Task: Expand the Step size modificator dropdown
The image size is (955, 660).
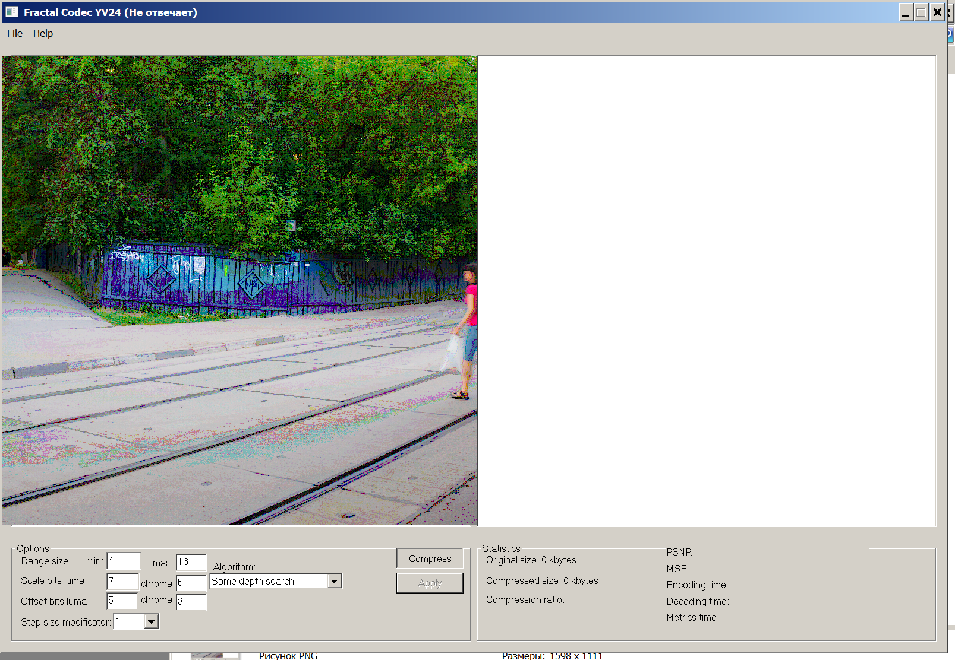Action: [152, 621]
